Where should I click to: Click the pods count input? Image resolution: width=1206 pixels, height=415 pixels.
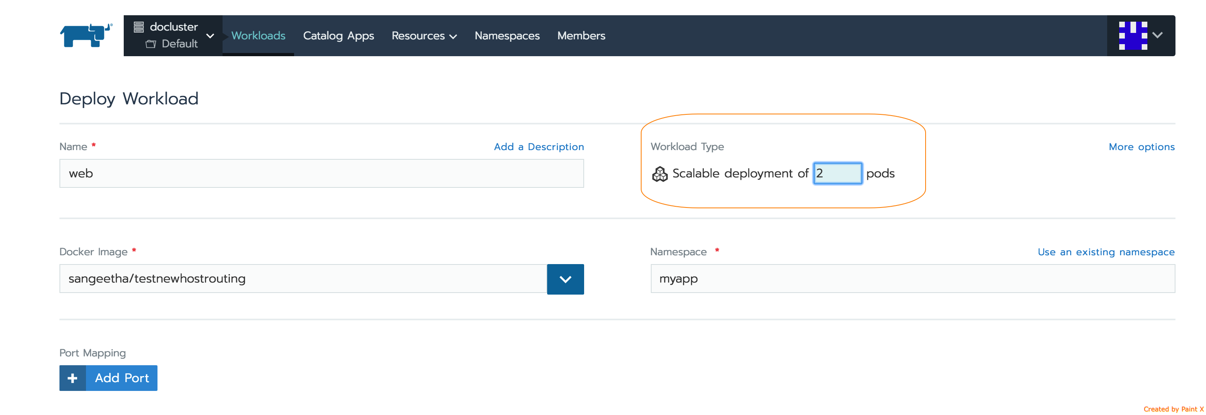pos(838,173)
